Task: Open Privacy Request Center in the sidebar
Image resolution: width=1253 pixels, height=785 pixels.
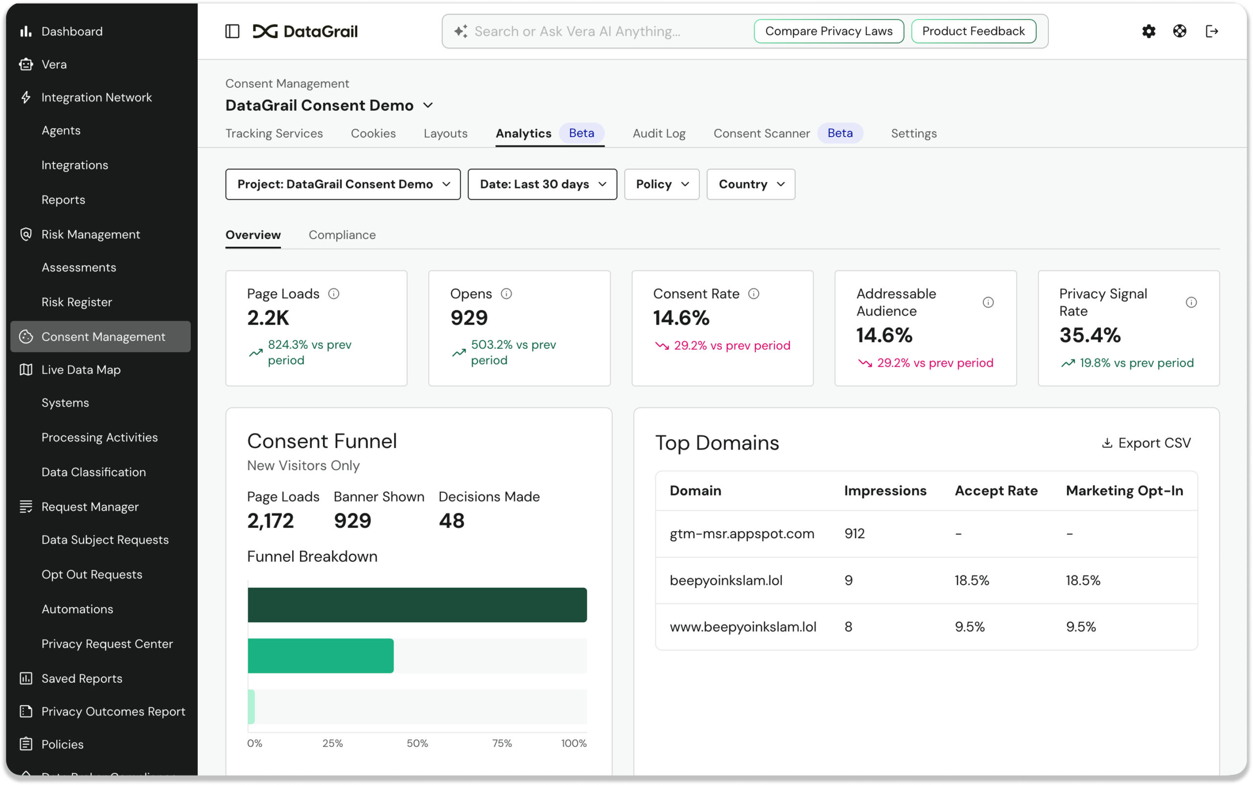Action: (x=107, y=644)
